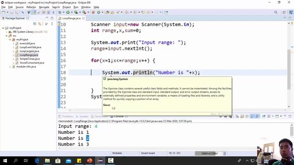The image size is (294, 165).
Task: Open the Source menu
Action: pyautogui.click(x=19, y=7)
